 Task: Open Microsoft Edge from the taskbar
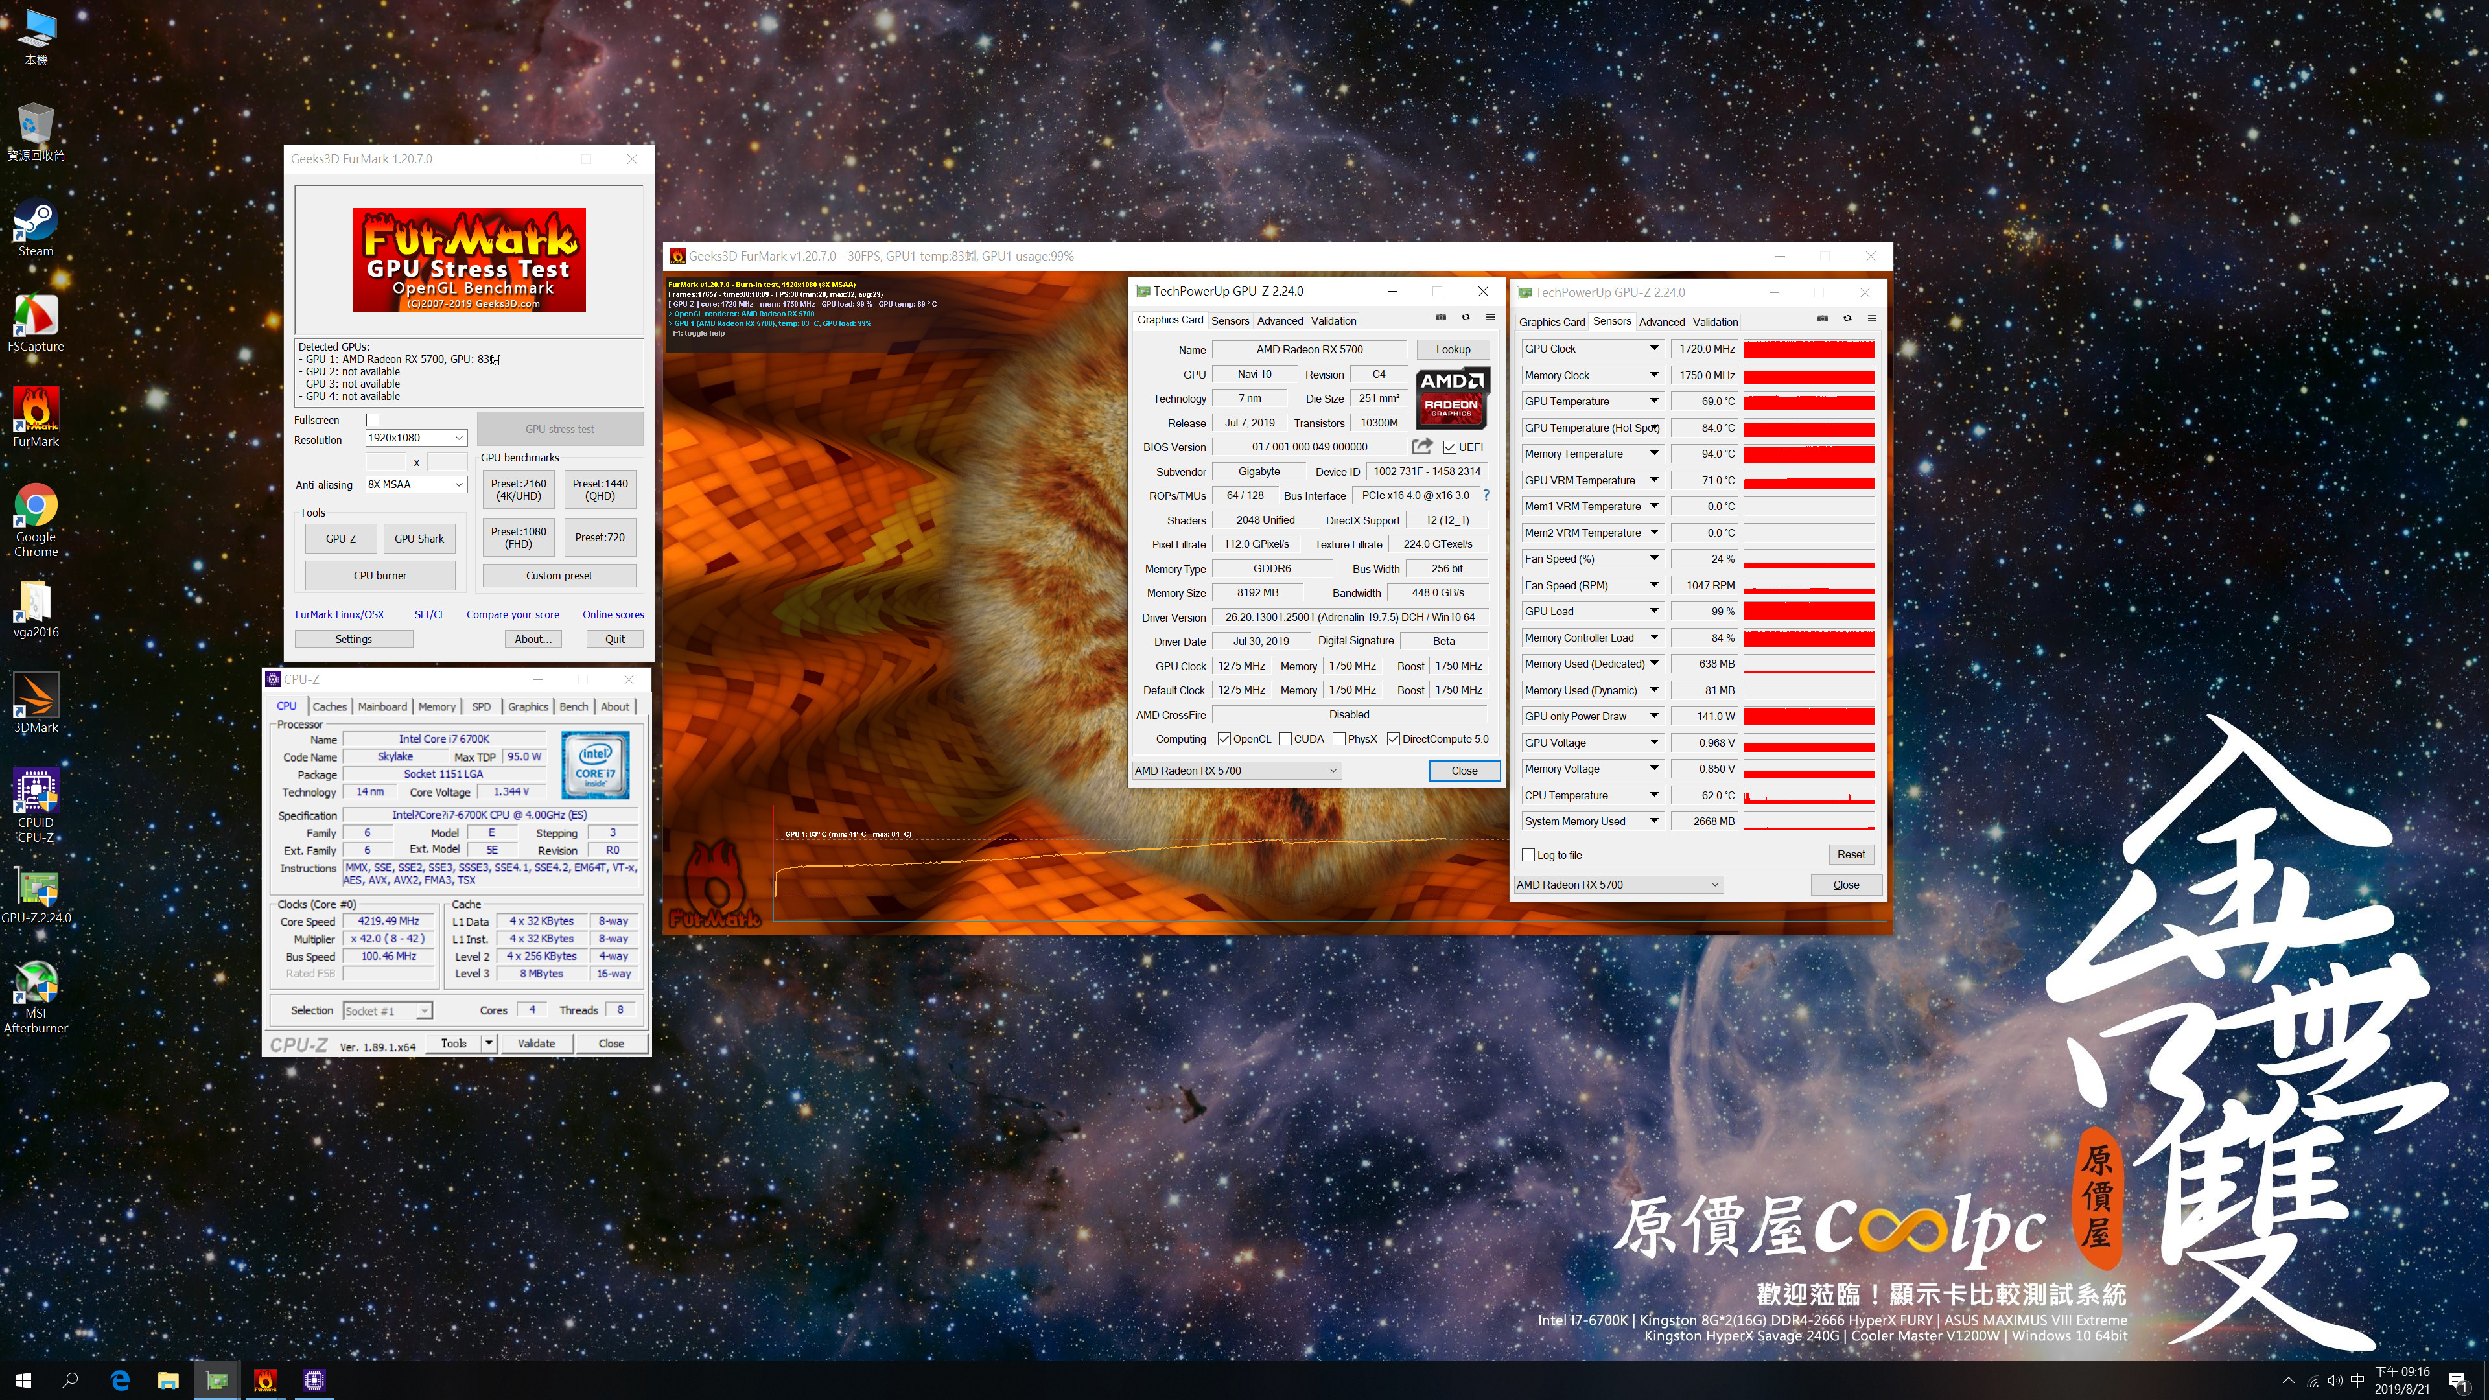120,1381
